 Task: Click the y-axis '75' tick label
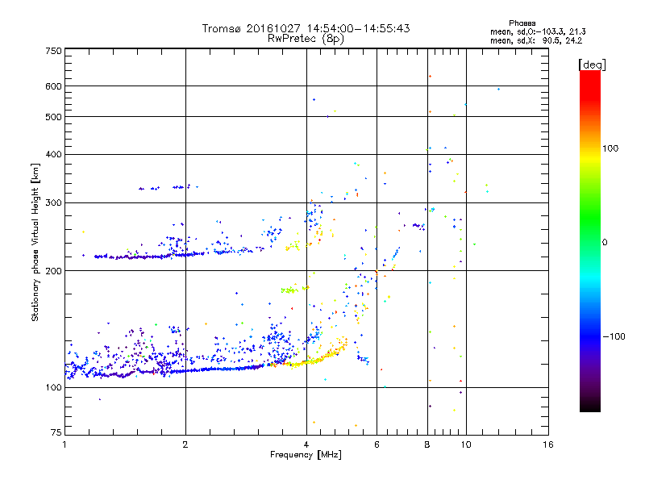[56, 432]
